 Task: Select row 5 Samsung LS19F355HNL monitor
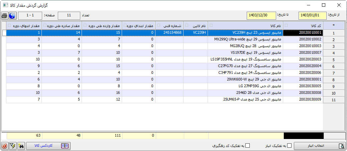[246, 59]
